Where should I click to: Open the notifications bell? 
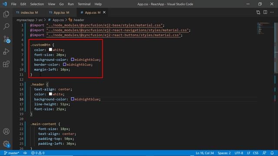click(272, 153)
